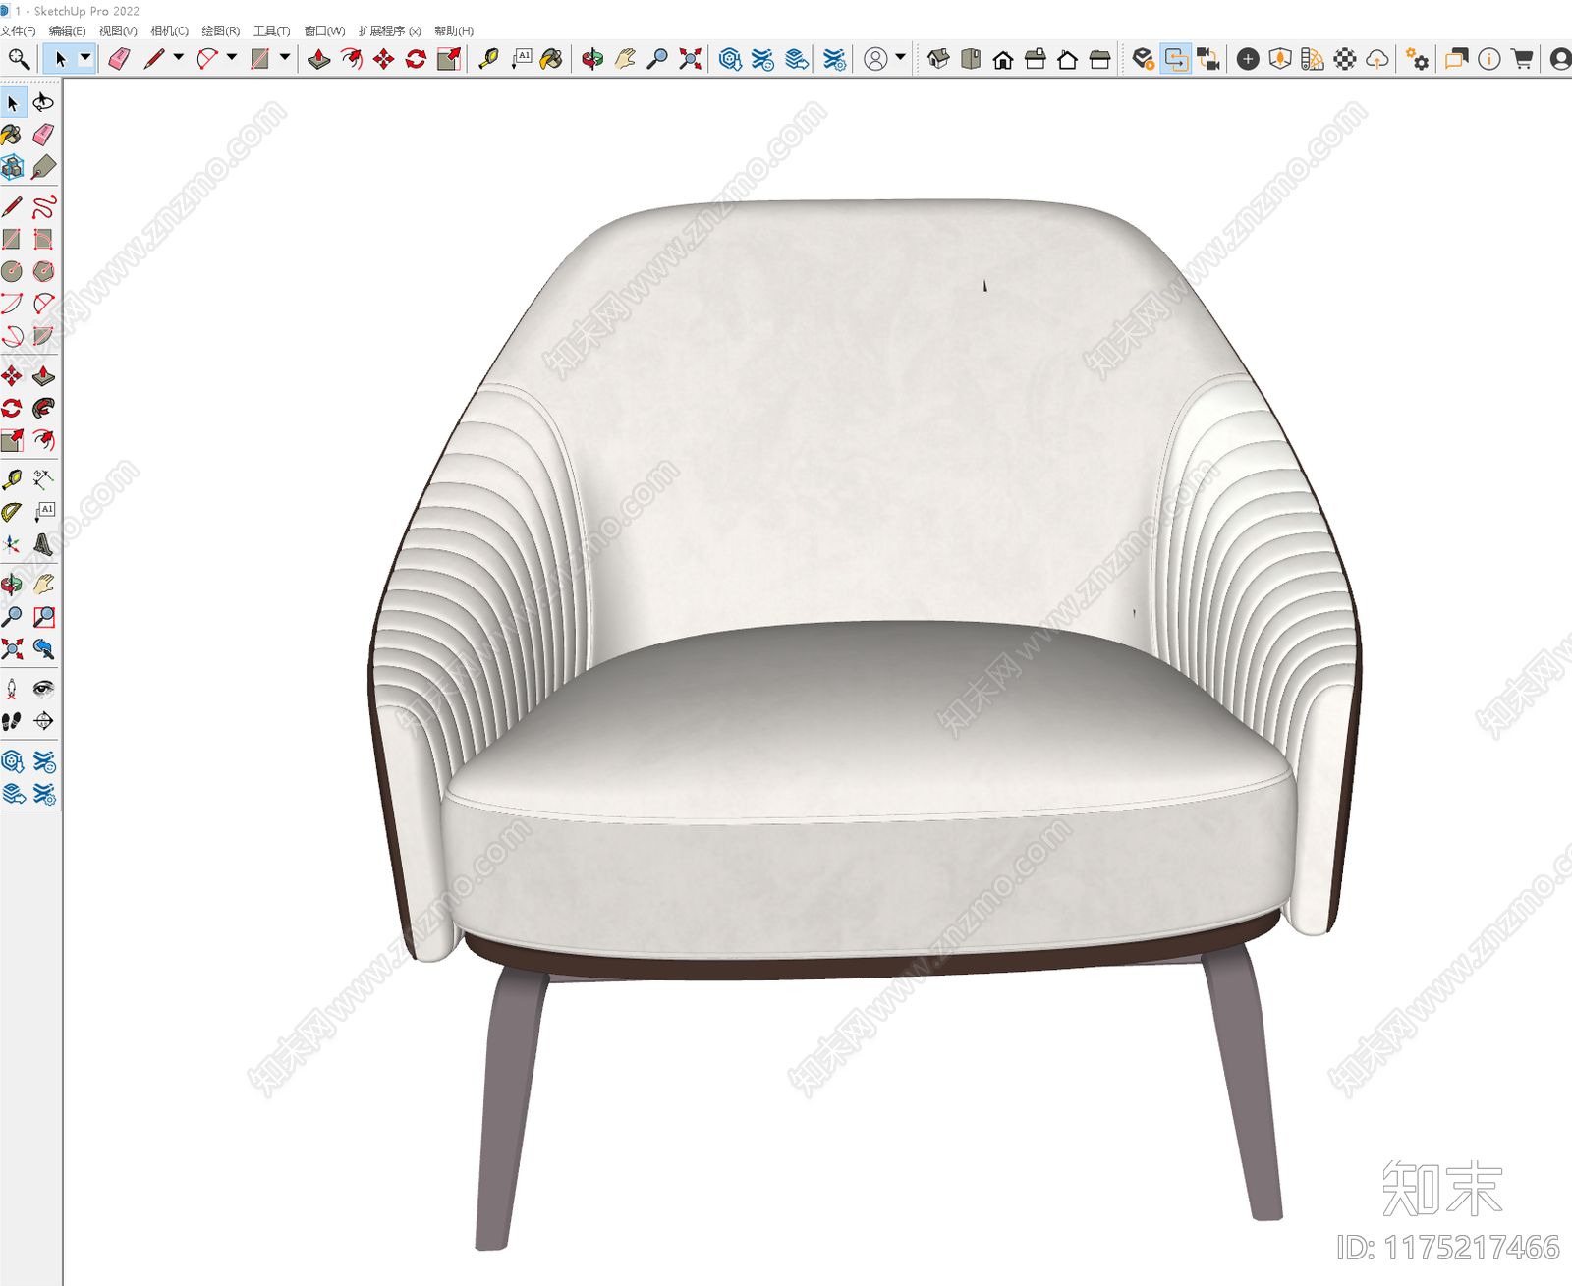
Task: Toggle Enscape Live Updates
Action: [x=1176, y=59]
